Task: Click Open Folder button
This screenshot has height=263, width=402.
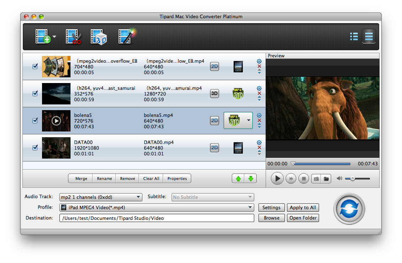Action: (303, 218)
